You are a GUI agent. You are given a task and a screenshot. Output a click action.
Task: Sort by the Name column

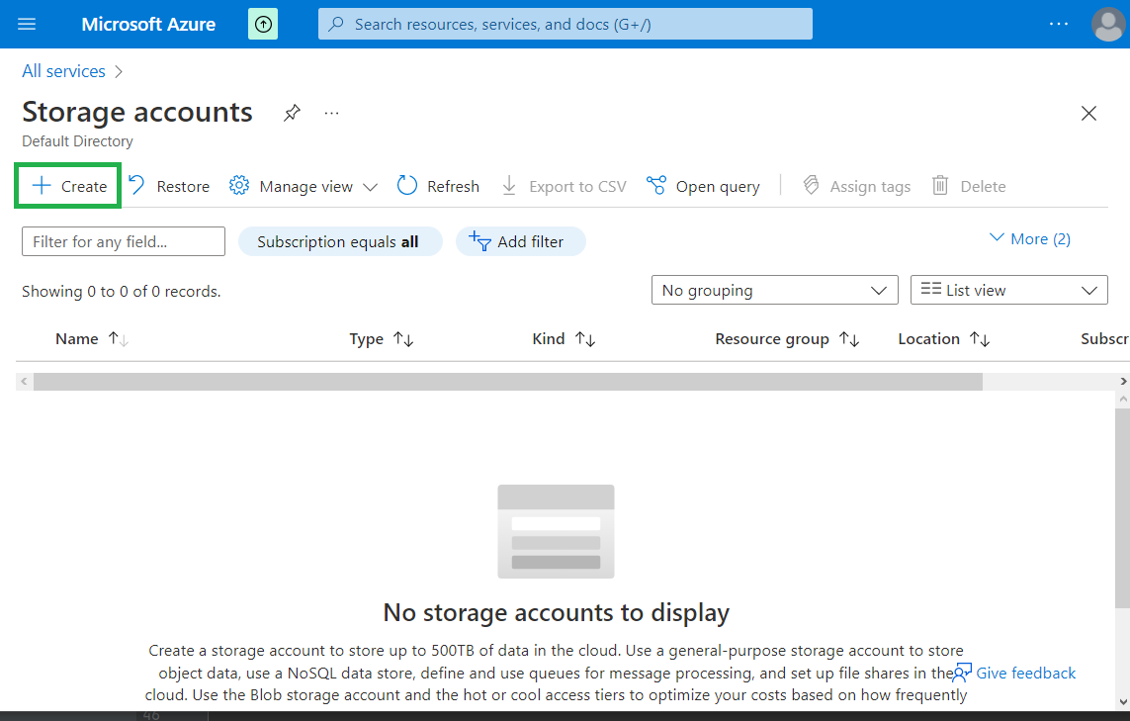tap(92, 339)
